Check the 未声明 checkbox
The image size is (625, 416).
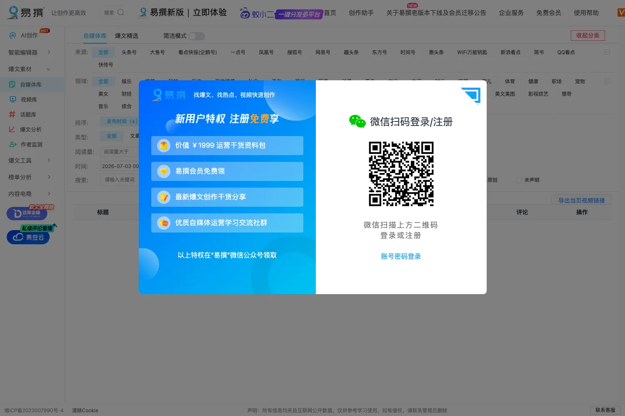[x=519, y=180]
